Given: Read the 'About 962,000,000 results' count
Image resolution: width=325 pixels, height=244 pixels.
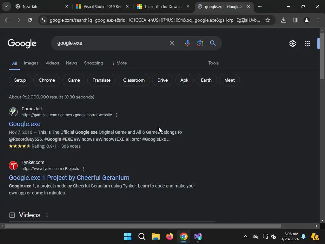Looking at the screenshot, I should pyautogui.click(x=52, y=97).
